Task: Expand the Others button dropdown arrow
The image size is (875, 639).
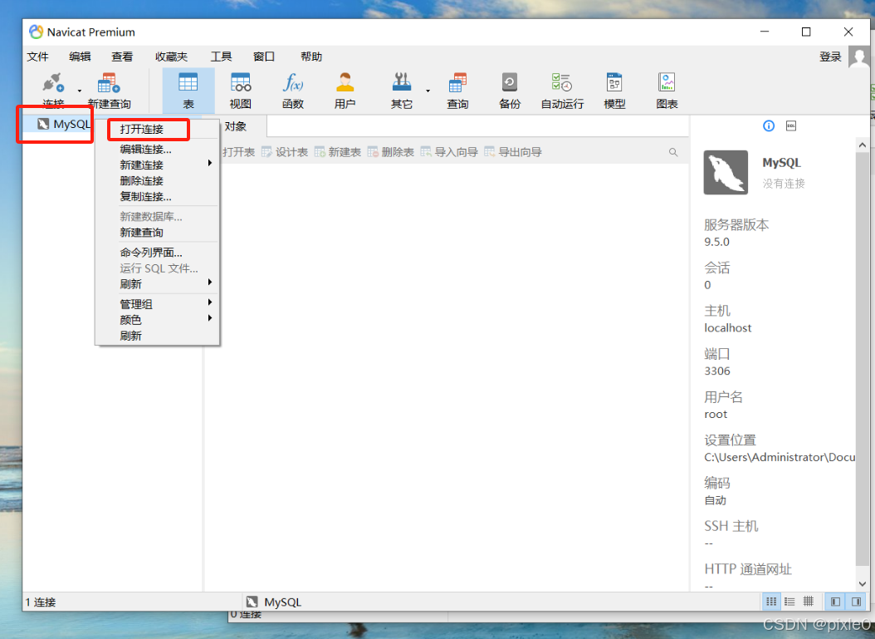Action: click(428, 91)
